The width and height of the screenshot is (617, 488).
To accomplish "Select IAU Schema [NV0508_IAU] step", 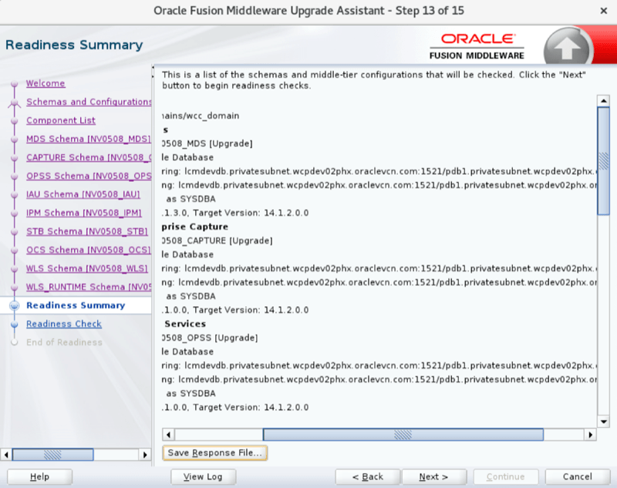I will (x=83, y=194).
